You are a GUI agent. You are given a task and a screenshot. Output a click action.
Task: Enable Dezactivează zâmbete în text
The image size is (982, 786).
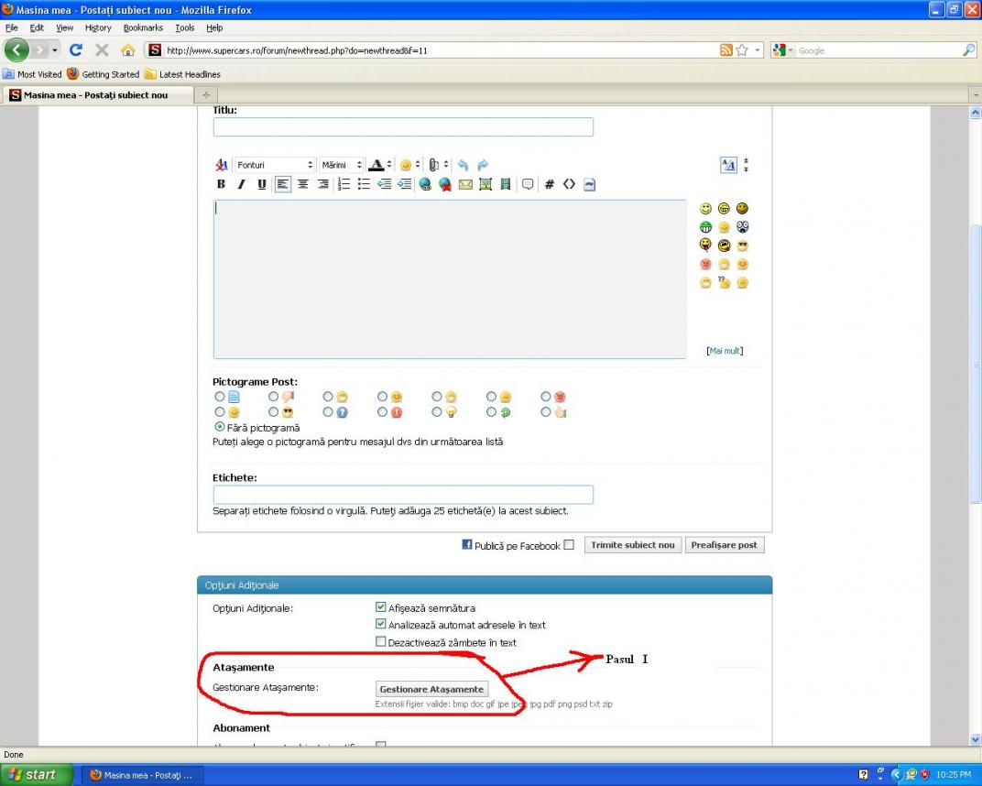tap(381, 642)
